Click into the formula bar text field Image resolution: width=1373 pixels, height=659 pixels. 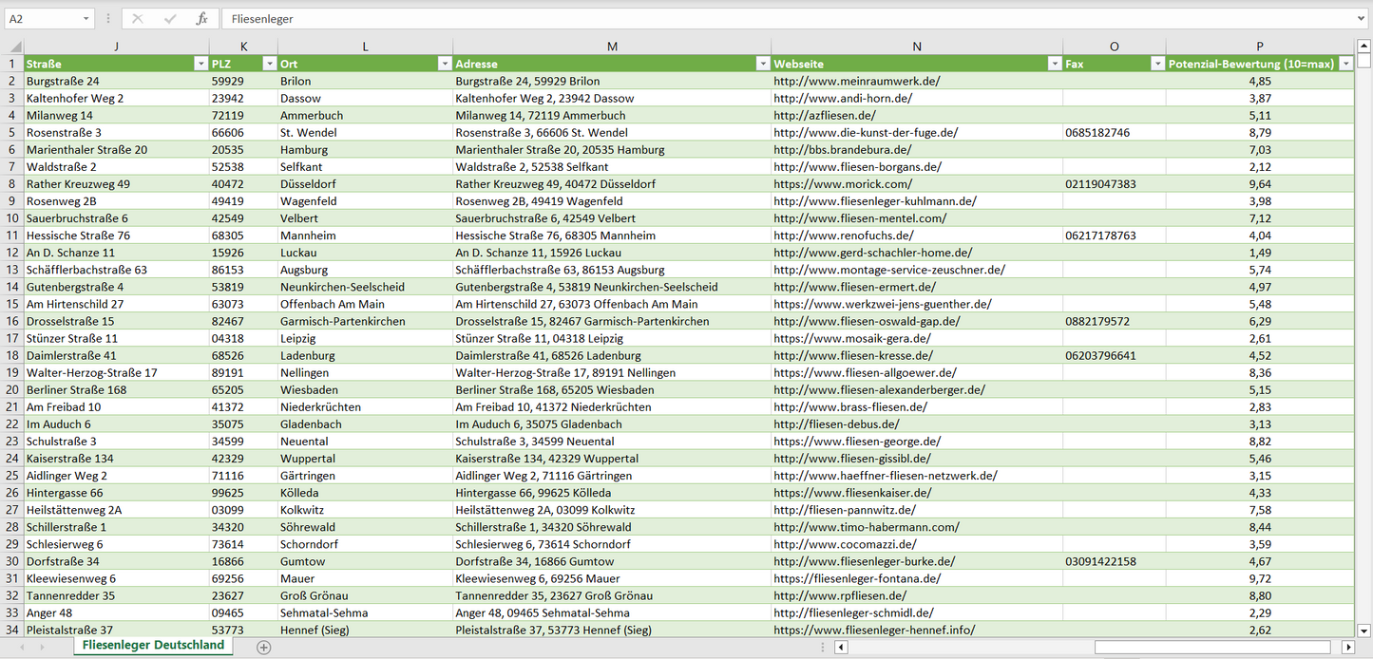(760, 19)
